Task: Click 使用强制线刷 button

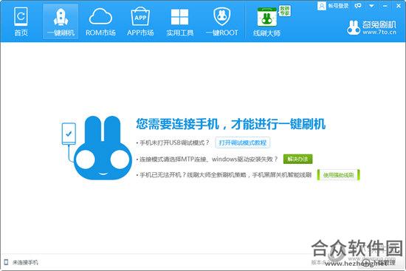Action: 338,175
